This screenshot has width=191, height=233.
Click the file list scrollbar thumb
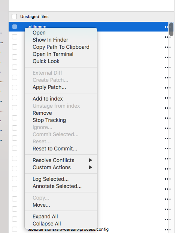click(x=171, y=29)
